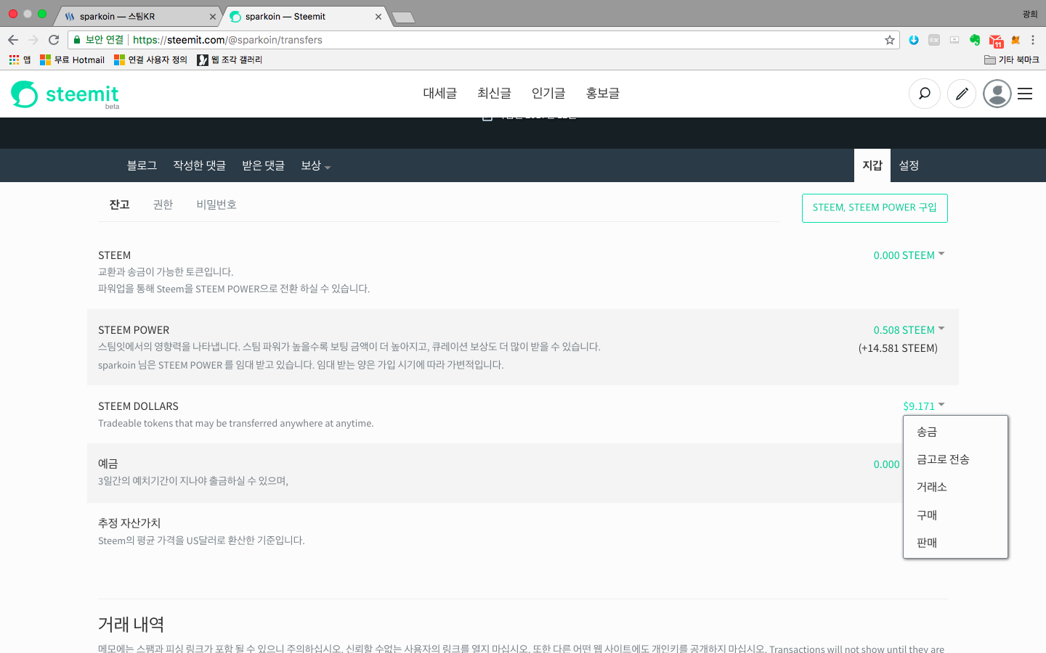Click the 추정 자산가치 label
Viewport: 1046px width, 653px height.
pos(129,523)
